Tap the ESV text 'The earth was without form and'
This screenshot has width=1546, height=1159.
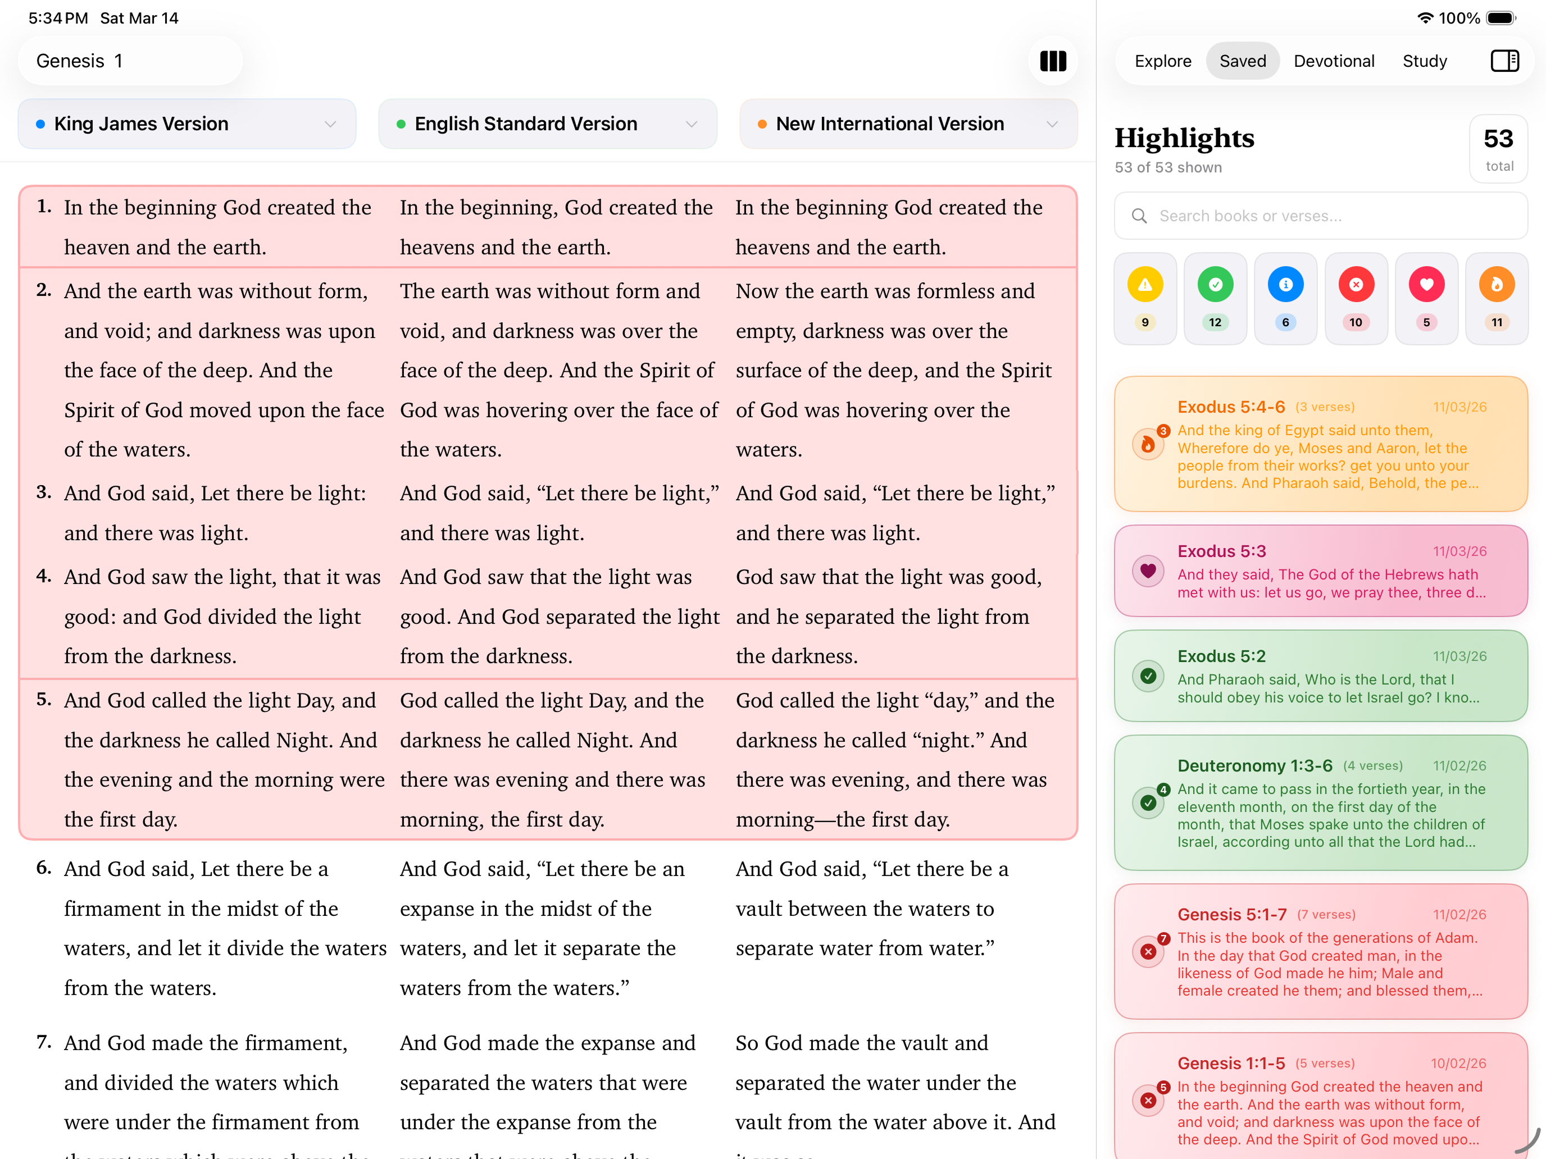coord(549,291)
